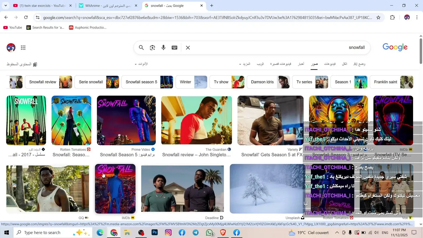
Task: Open the Chrome profile avatar in toolbar
Action: coord(407,18)
